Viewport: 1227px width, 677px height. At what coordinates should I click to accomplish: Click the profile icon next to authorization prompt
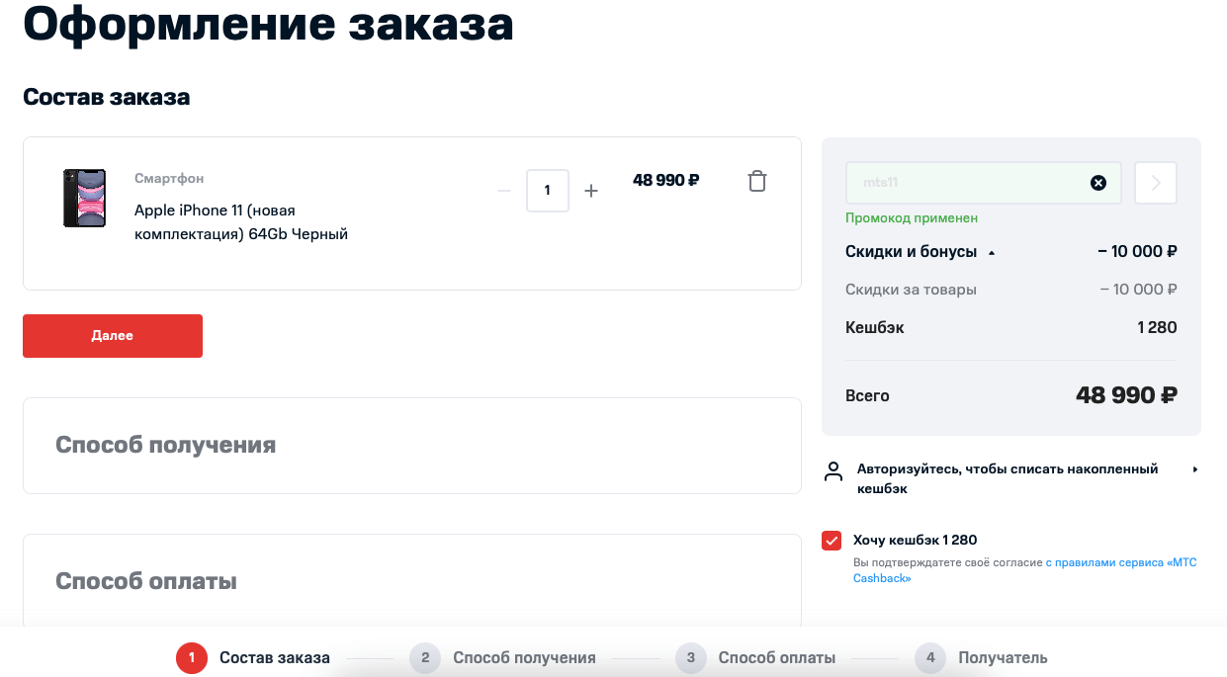point(833,471)
